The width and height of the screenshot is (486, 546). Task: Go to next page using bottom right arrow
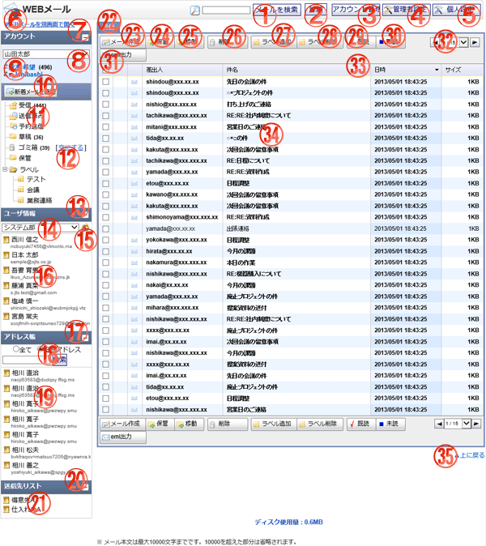tap(476, 424)
